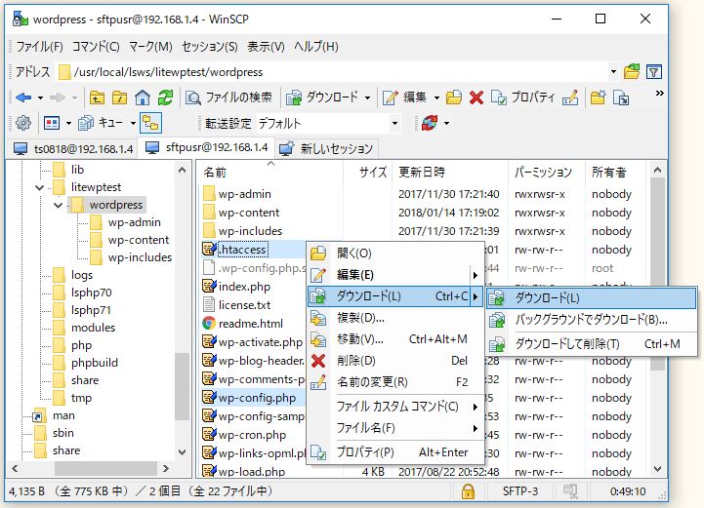Open the セッション(S) menu
This screenshot has width=704, height=508.
coord(210,46)
